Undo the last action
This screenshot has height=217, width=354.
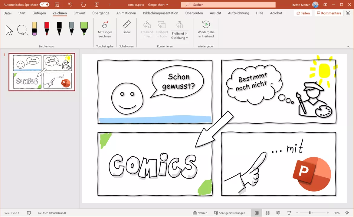point(70,5)
